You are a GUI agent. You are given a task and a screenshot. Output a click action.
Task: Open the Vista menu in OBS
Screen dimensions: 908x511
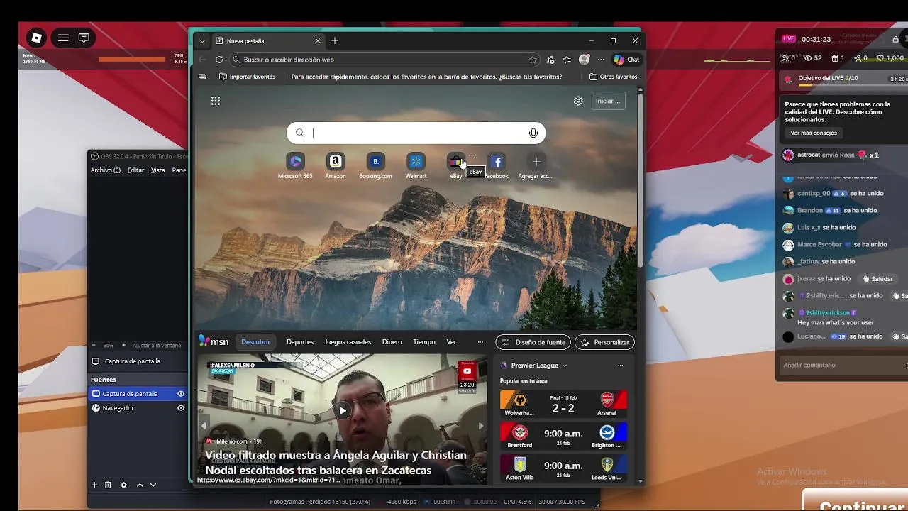pyautogui.click(x=157, y=170)
